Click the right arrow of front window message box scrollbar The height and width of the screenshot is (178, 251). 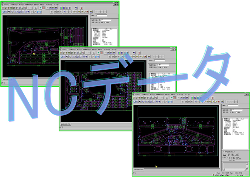point(245,169)
